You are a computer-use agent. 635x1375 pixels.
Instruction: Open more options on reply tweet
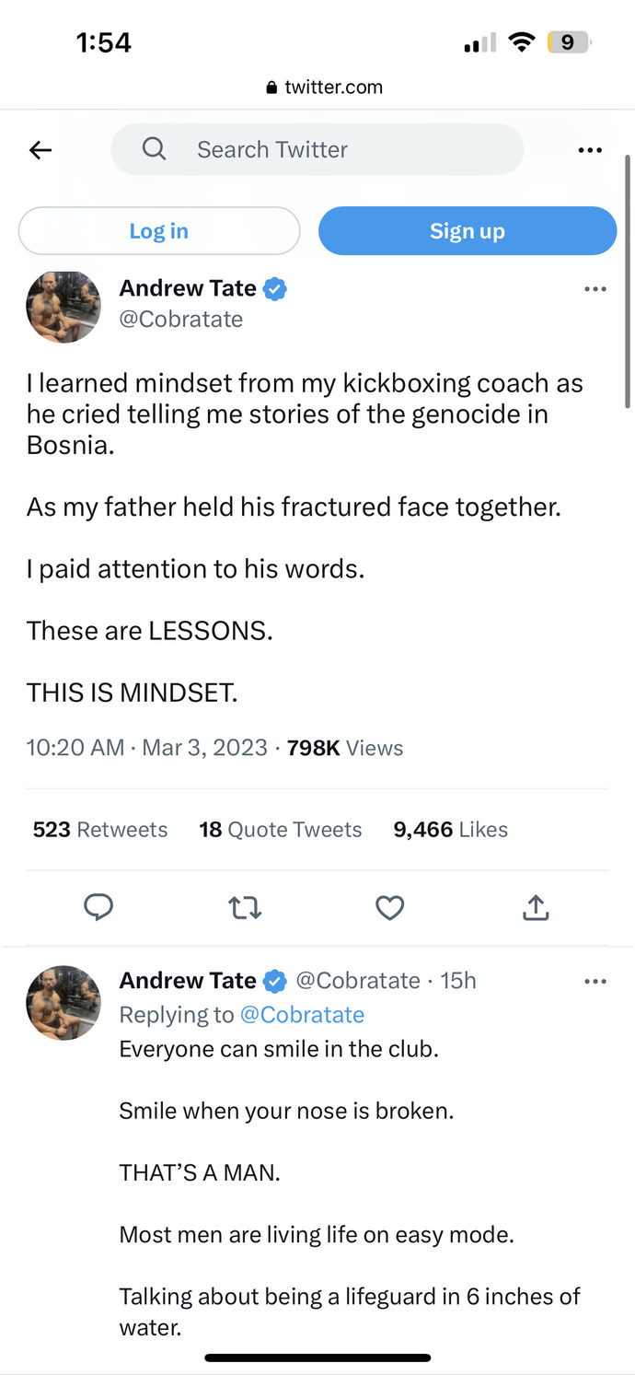pyautogui.click(x=595, y=982)
